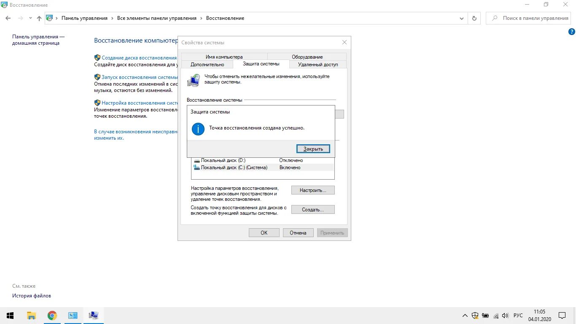
Task: Switch to the 'Удаленный доступ' tab
Action: pos(318,65)
